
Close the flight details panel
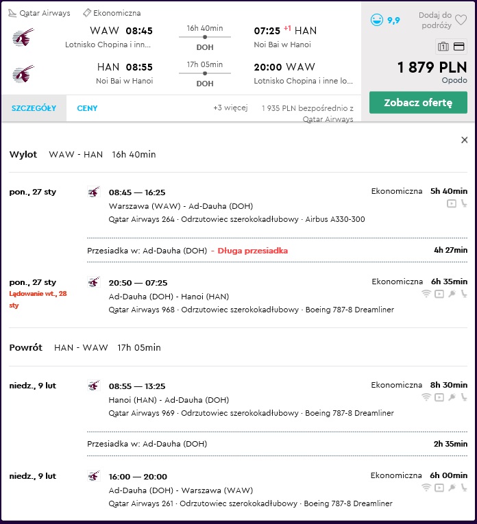coord(464,140)
